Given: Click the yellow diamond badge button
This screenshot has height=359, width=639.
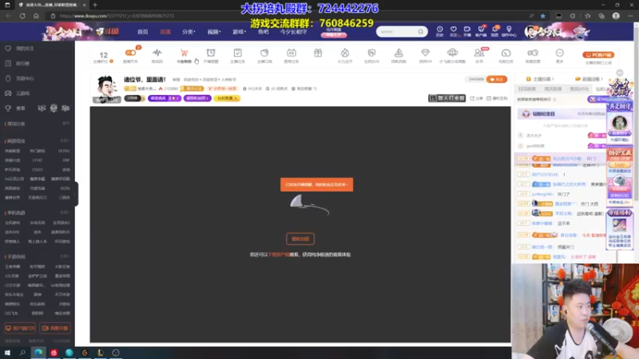Looking at the screenshot, I should tap(227, 98).
